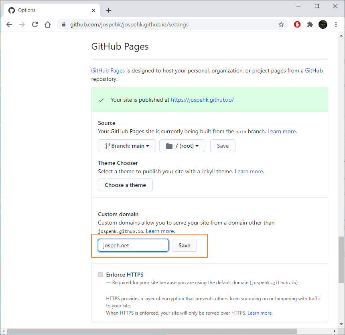The image size is (345, 335).
Task: Click the padlock site info icon
Action: point(64,24)
